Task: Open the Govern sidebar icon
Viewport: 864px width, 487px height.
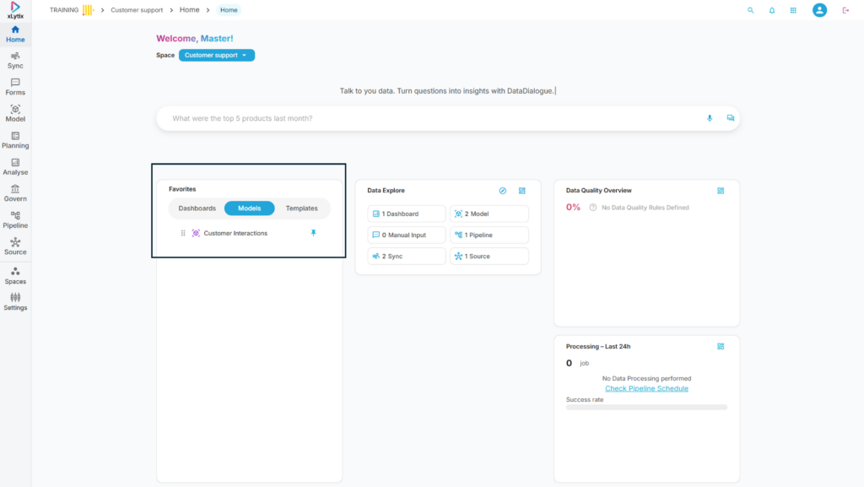Action: pyautogui.click(x=15, y=193)
